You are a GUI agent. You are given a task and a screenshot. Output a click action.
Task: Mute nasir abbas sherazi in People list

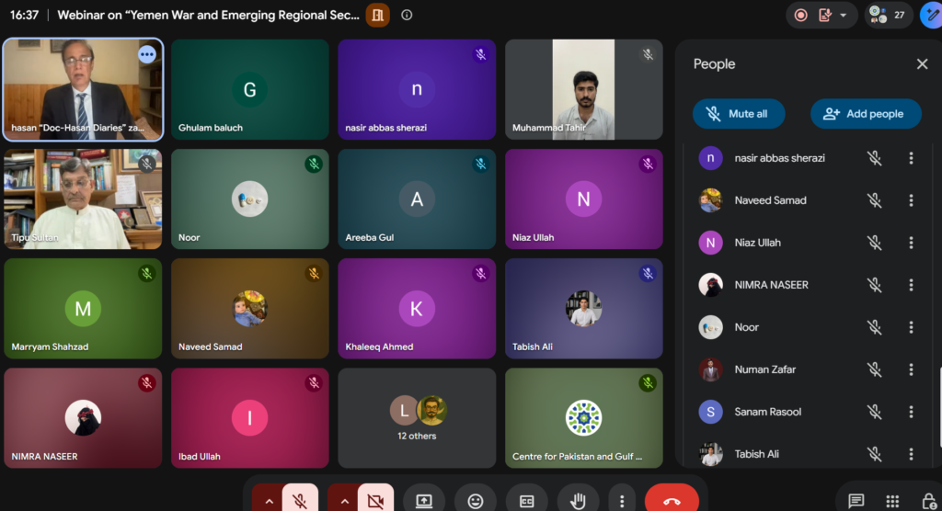(x=874, y=158)
